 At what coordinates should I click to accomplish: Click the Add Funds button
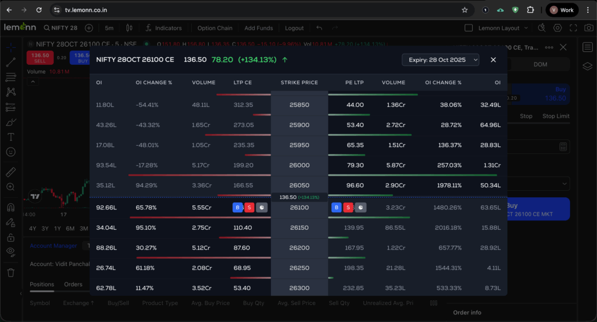coord(258,28)
